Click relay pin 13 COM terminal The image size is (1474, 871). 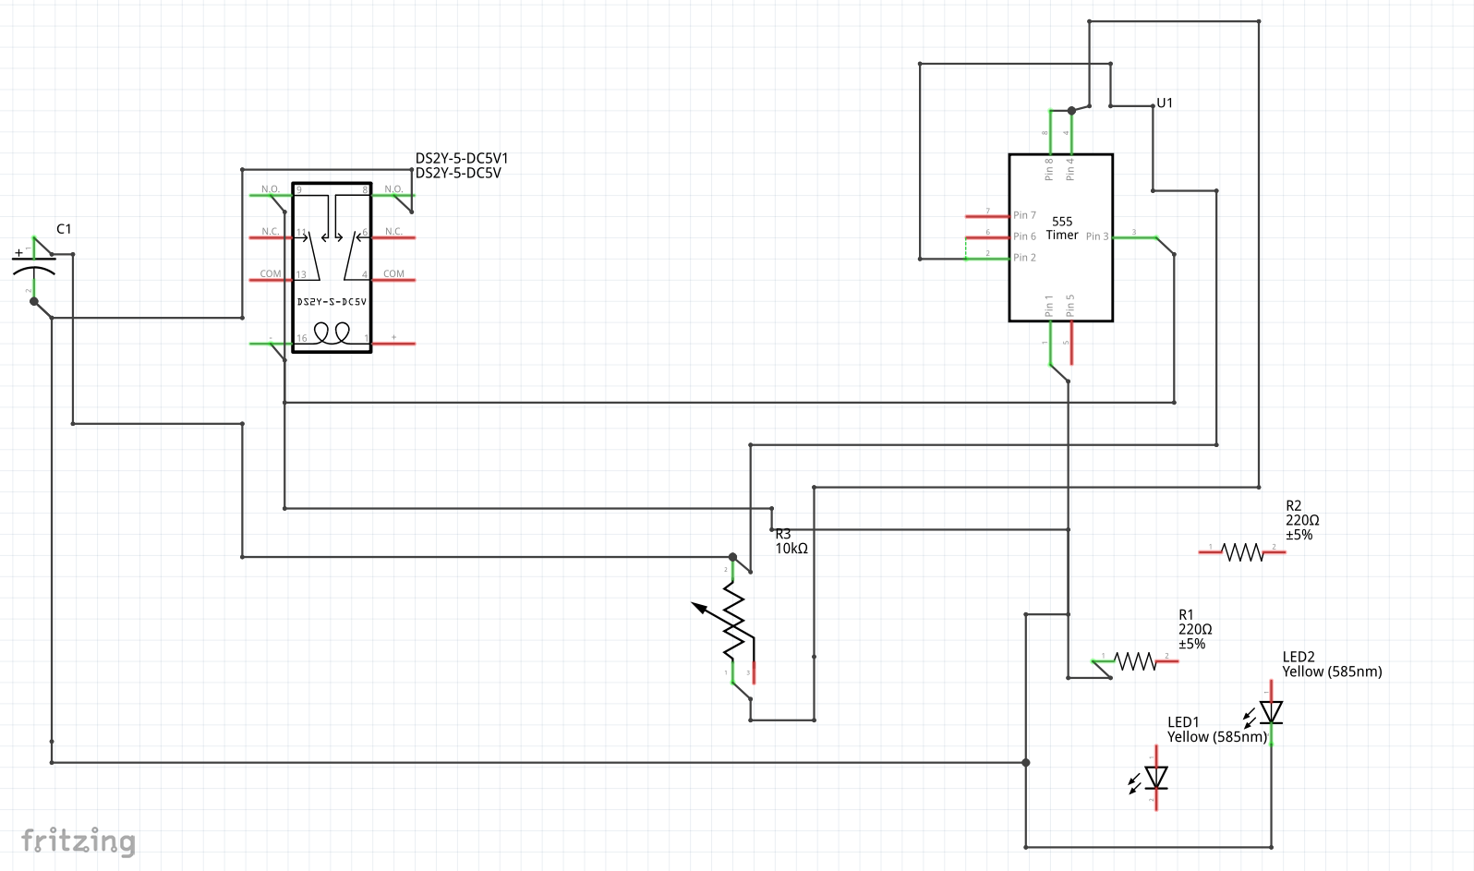271,280
